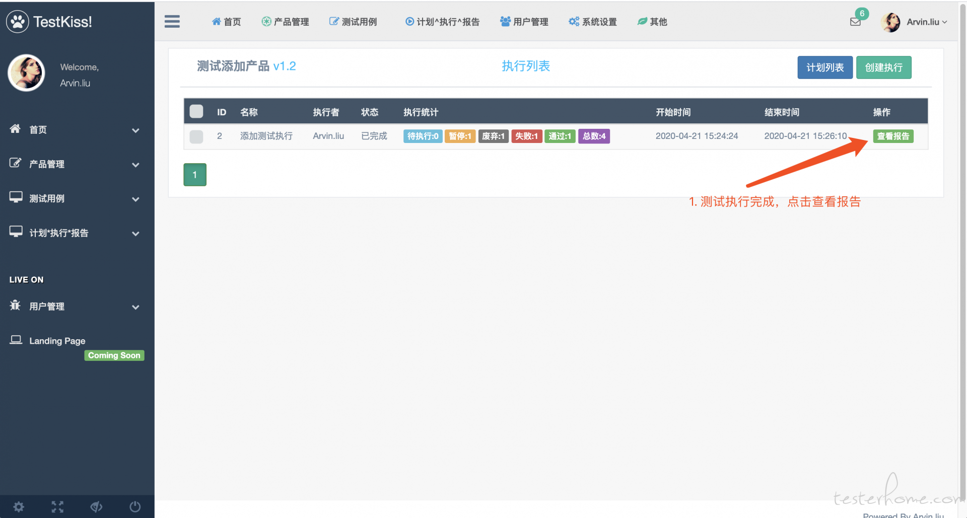Click the 待执行:0 status badge
Viewport: 967px width, 518px height.
click(423, 136)
